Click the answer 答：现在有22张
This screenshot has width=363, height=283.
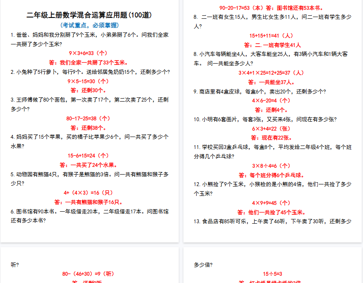[x=272, y=137]
